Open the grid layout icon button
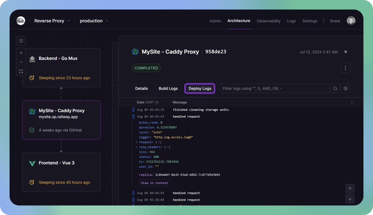Screen dimensions: 373x215 [x=21, y=41]
